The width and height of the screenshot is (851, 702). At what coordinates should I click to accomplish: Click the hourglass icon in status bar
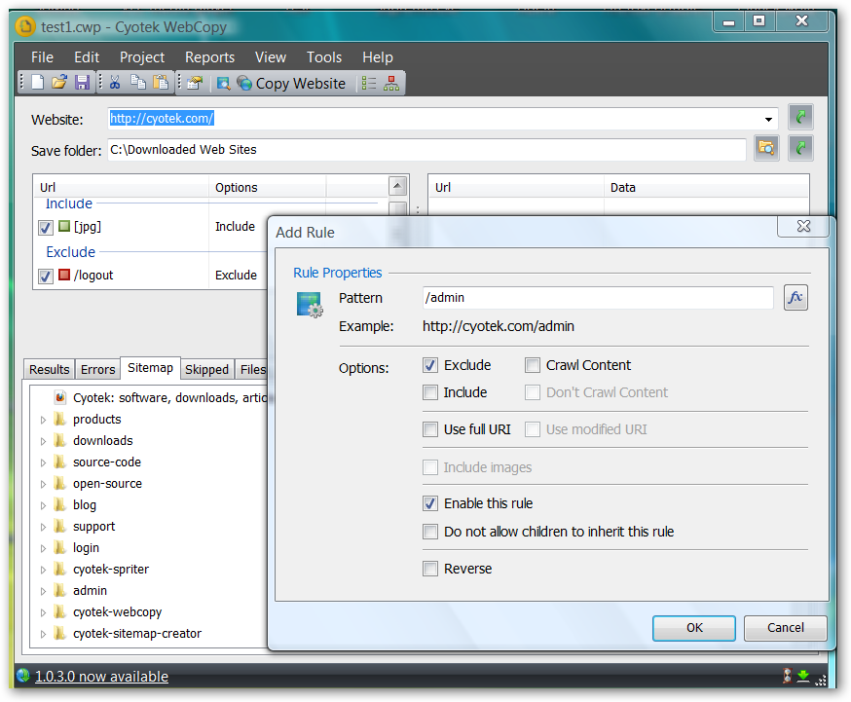788,676
